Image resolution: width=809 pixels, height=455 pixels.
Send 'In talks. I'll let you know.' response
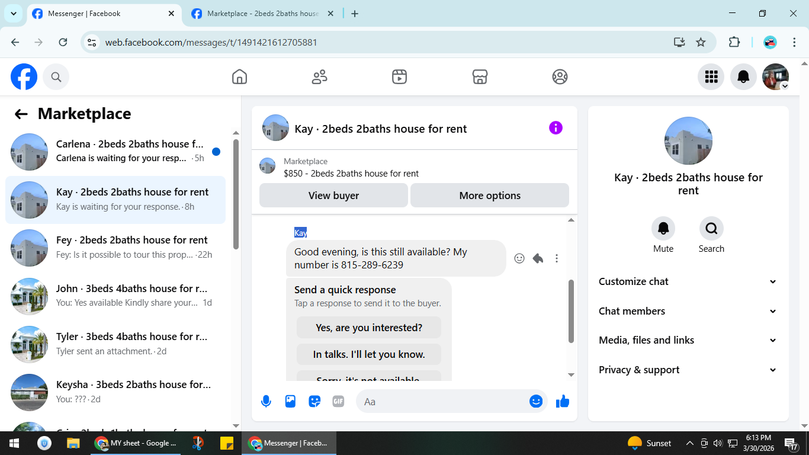coord(369,354)
